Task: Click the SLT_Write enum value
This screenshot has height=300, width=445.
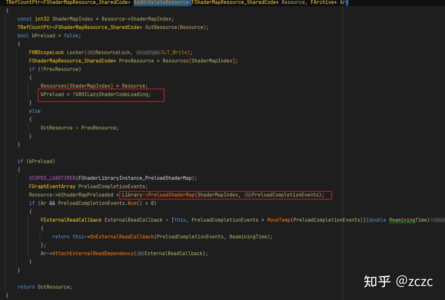Action: tap(174, 53)
